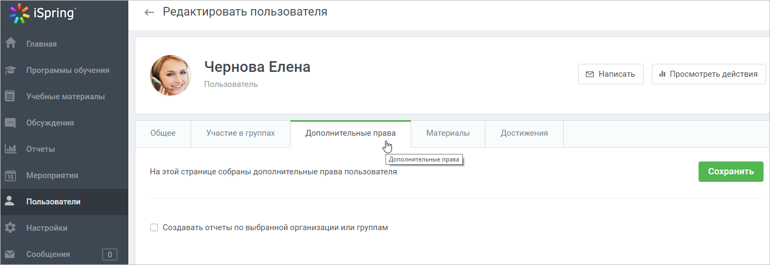Open the Участие в группах tab
Screen dimensions: 770x265
pyautogui.click(x=241, y=133)
